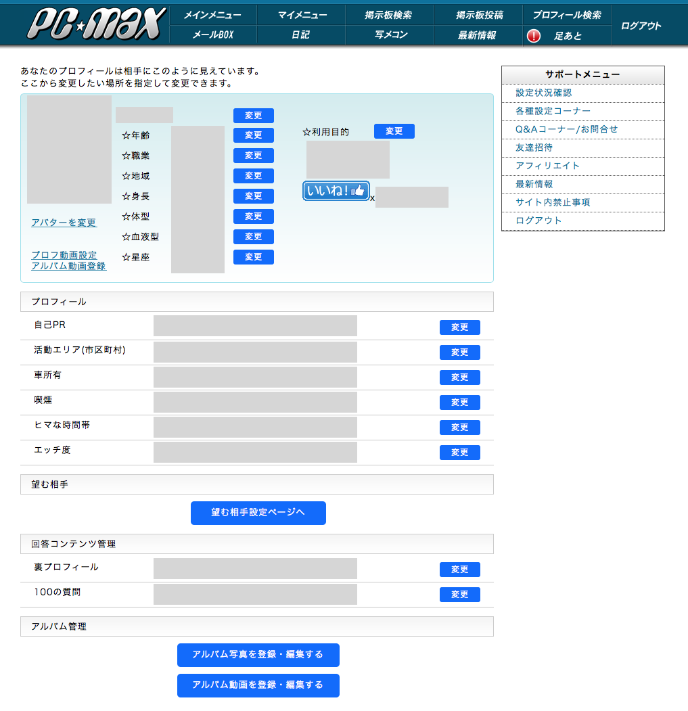The image size is (688, 711).
Task: Click the avatar image placeholder
Action: 69,150
